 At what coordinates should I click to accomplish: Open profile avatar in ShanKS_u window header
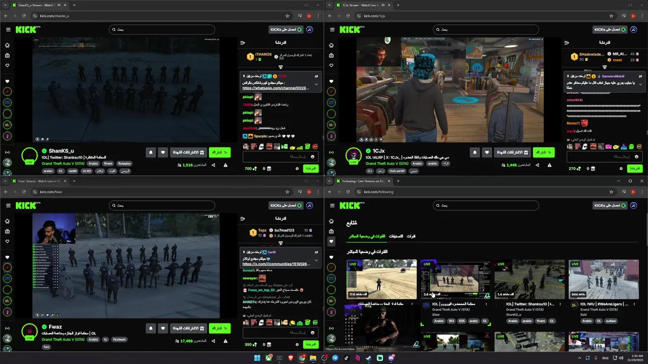point(309,30)
